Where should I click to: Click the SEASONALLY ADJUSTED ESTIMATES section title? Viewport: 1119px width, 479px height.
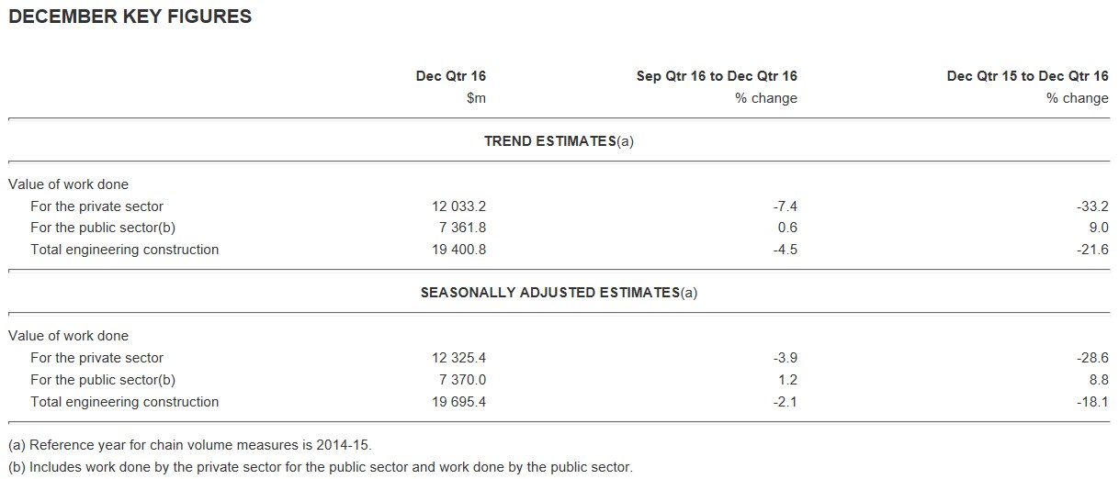(x=559, y=293)
